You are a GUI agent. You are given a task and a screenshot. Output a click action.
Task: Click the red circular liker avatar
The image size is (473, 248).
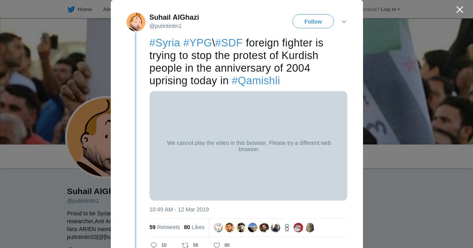pyautogui.click(x=298, y=228)
